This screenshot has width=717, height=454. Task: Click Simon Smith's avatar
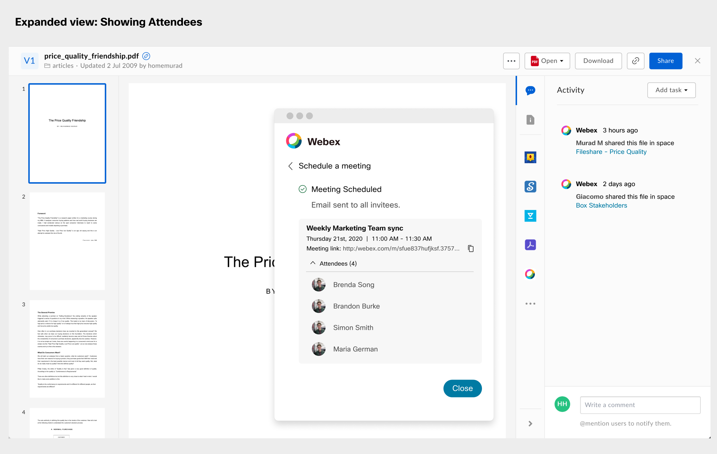click(319, 328)
